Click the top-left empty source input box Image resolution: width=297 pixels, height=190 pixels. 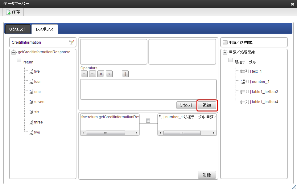[x=113, y=52]
